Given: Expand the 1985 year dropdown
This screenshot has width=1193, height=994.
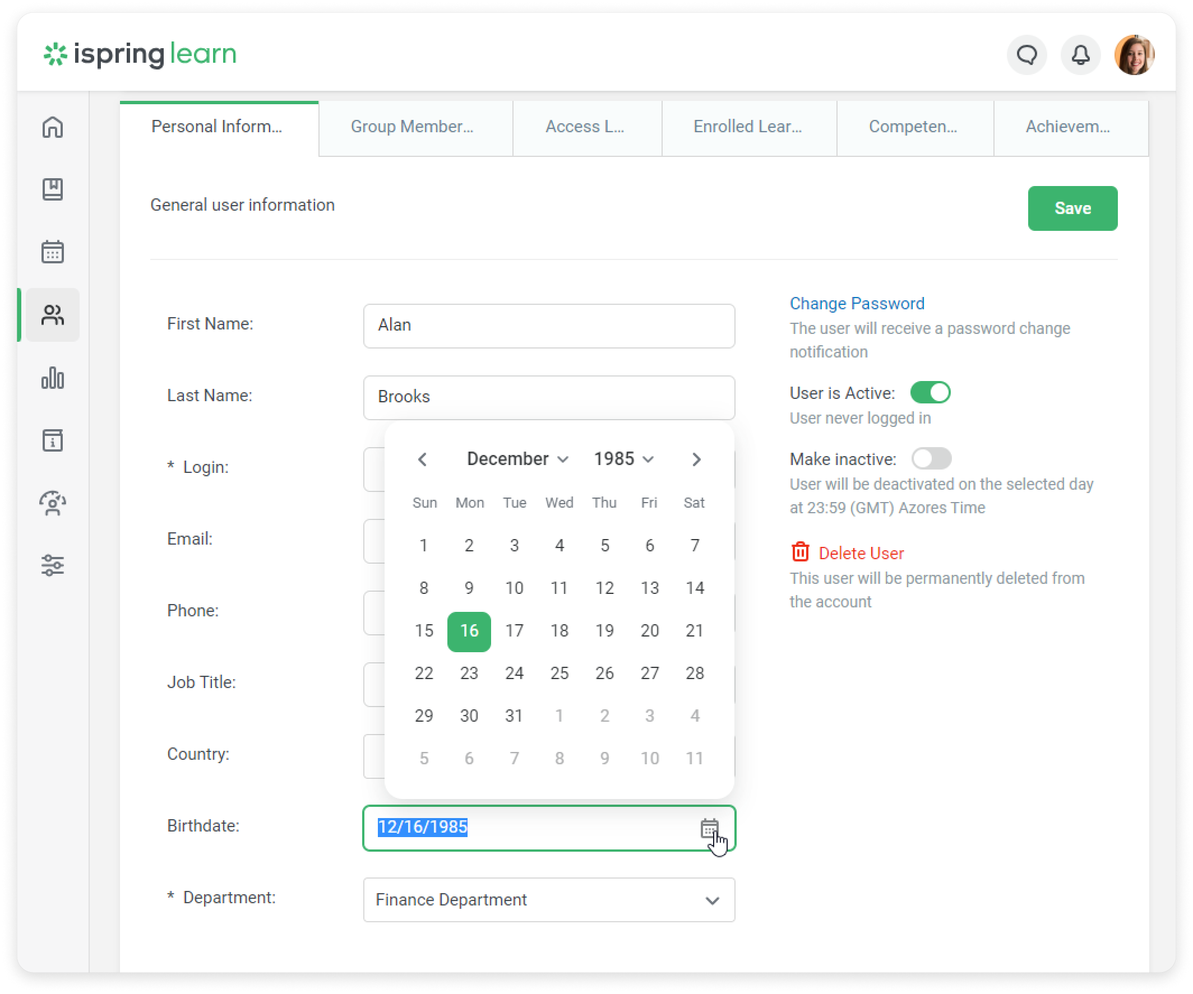Looking at the screenshot, I should [x=623, y=459].
